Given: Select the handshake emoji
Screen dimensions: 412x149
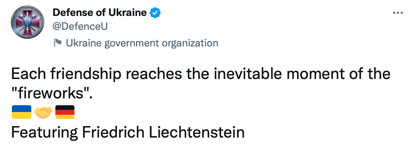Looking at the screenshot, I should (x=43, y=112).
